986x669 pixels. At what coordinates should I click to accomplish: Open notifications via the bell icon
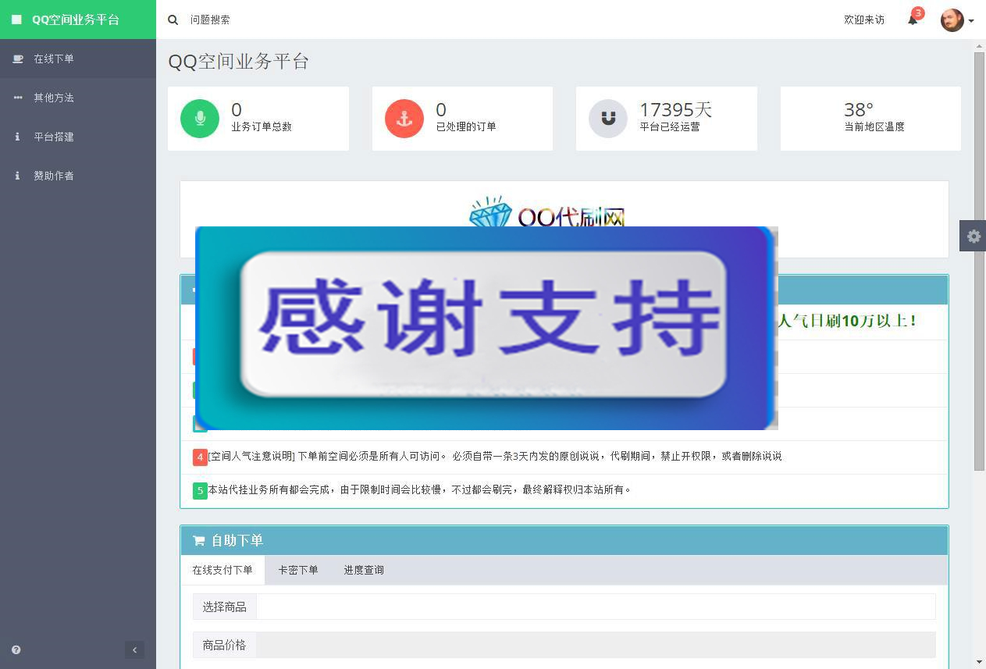[913, 20]
